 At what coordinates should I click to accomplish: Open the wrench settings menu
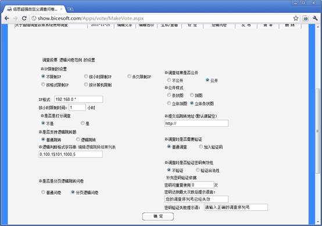coord(315,18)
